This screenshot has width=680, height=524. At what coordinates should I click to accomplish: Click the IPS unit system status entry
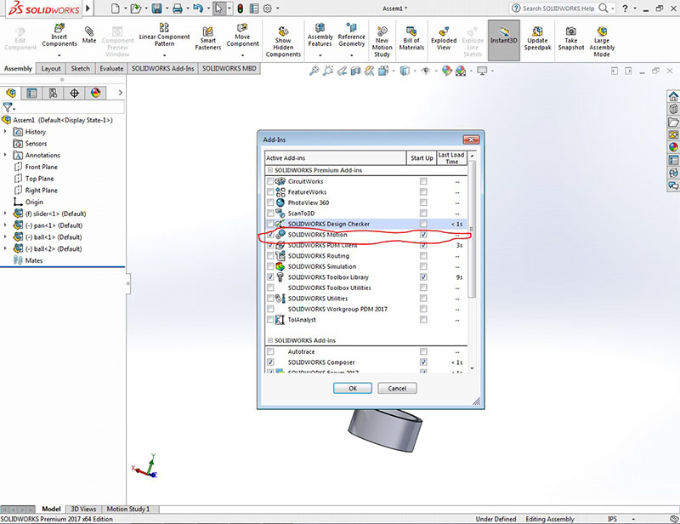click(612, 519)
